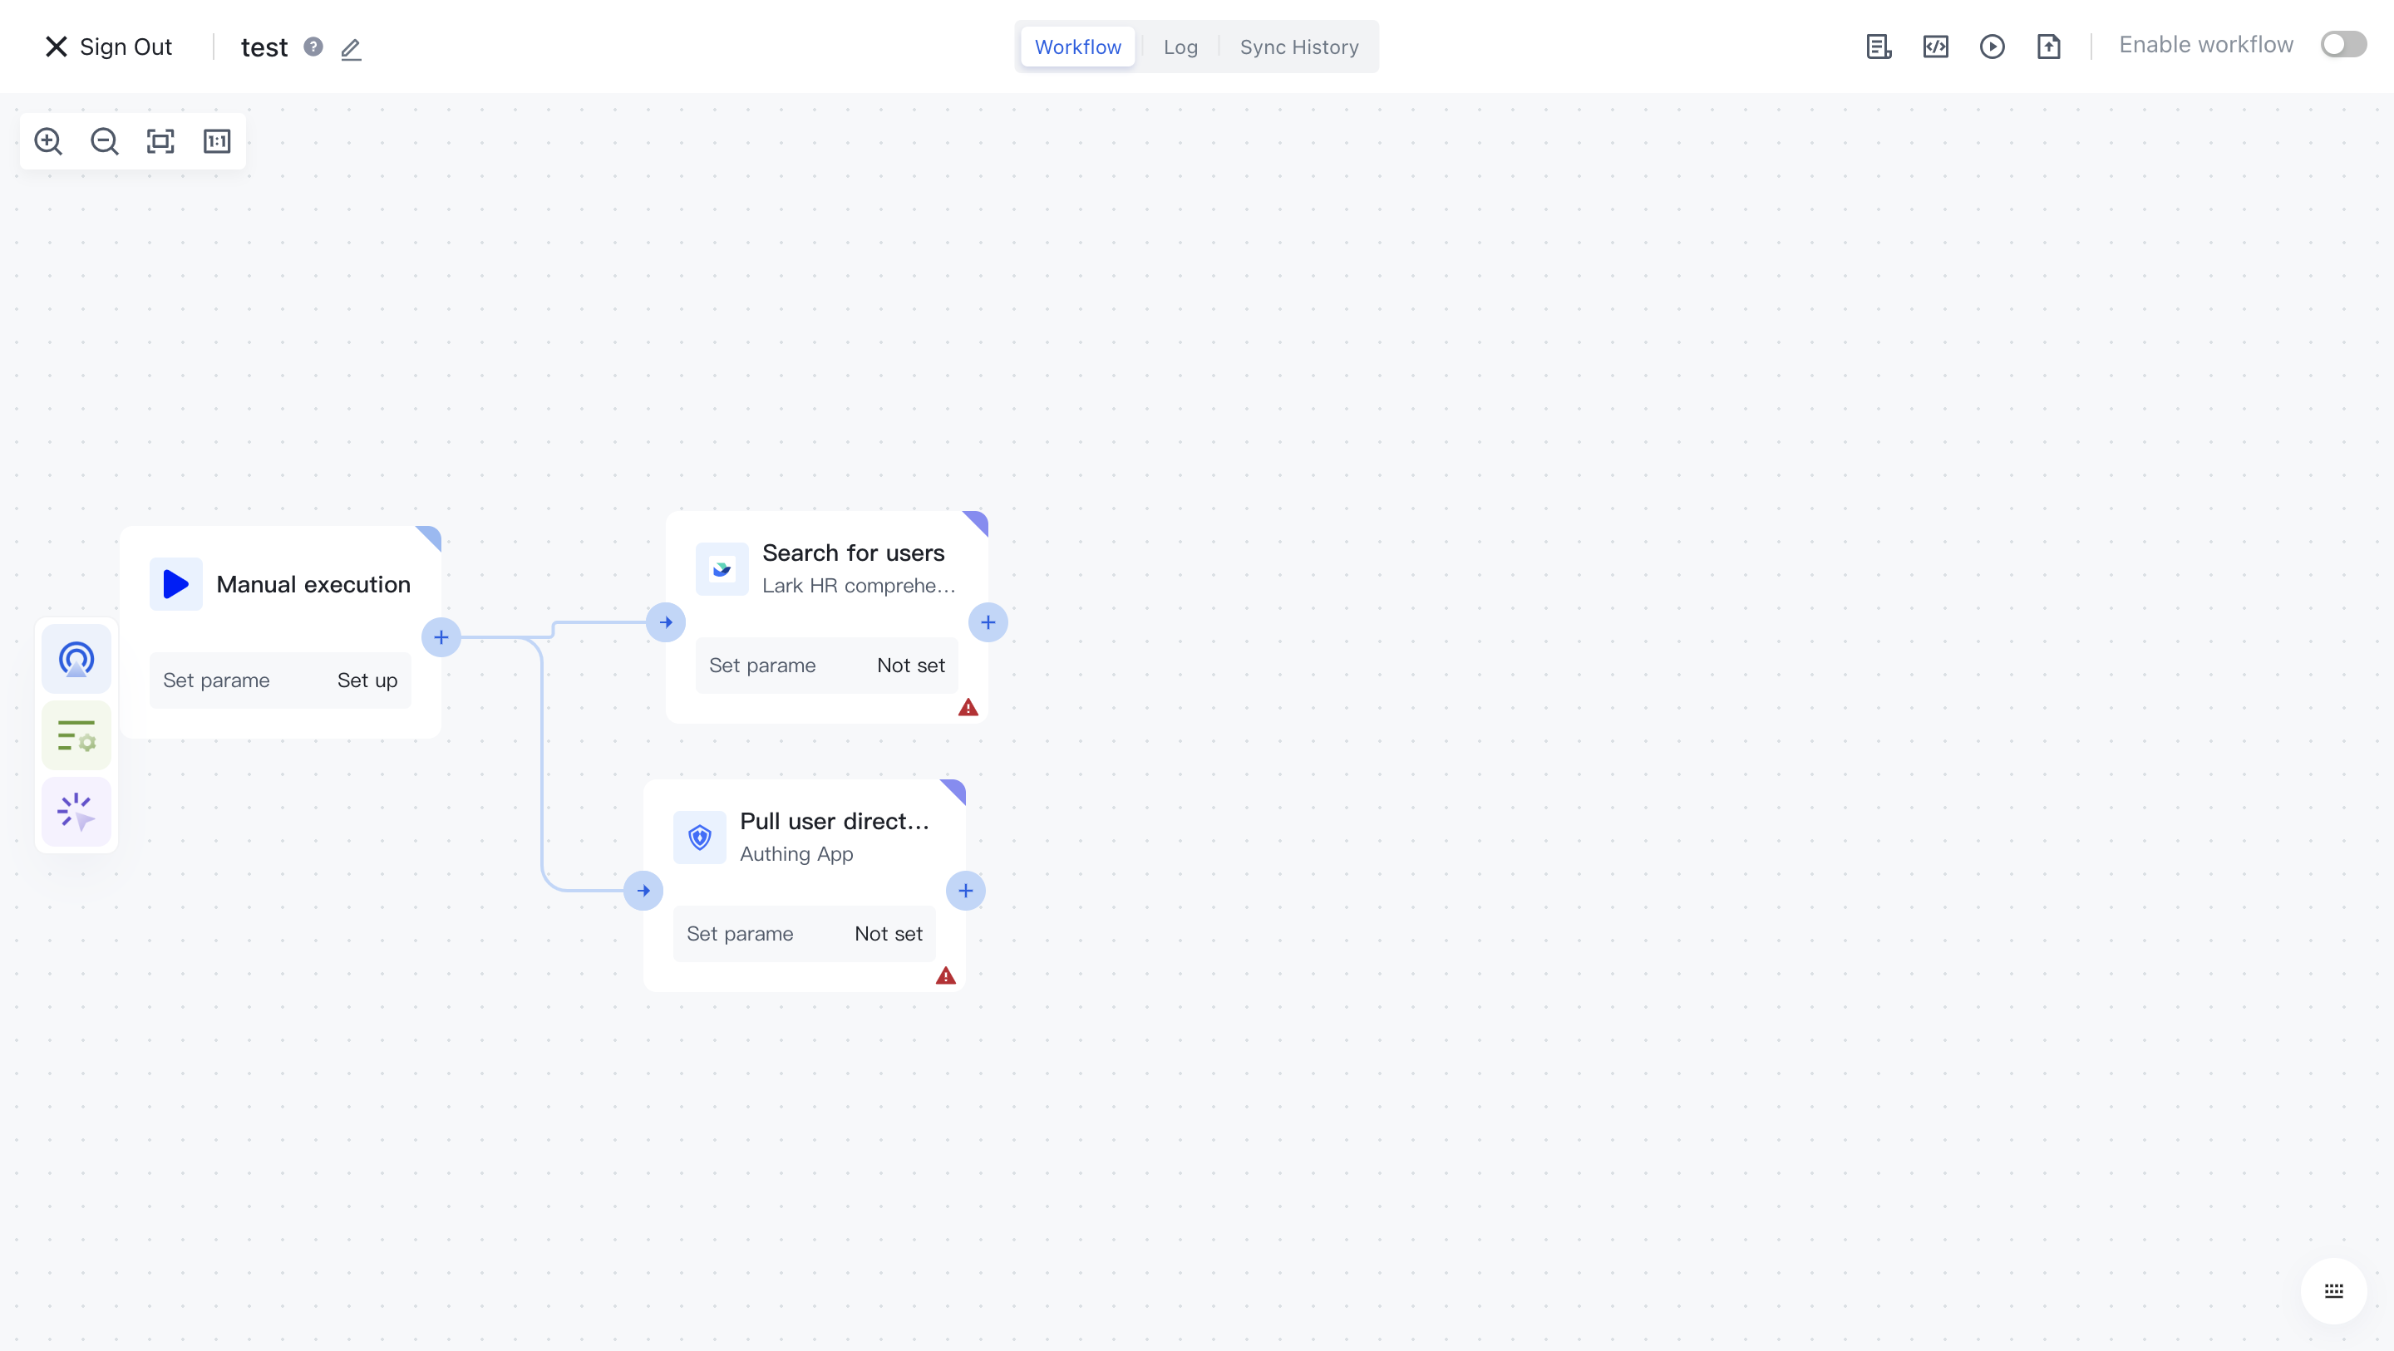Open the workflow log document icon
Viewport: 2394px width, 1351px height.
point(1879,46)
